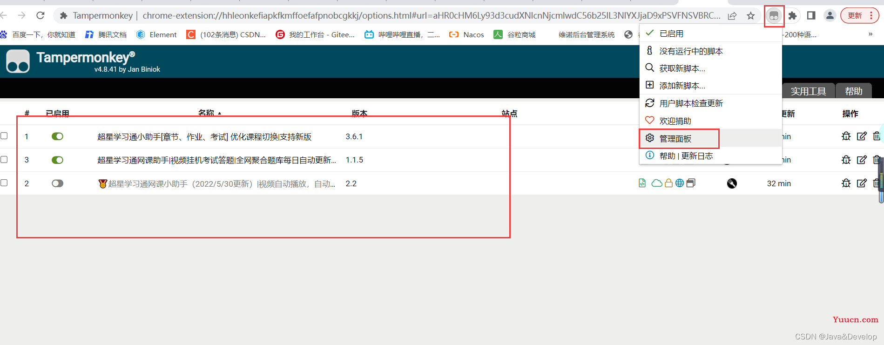Choose 获取新脚本... from the popup

click(x=710, y=68)
